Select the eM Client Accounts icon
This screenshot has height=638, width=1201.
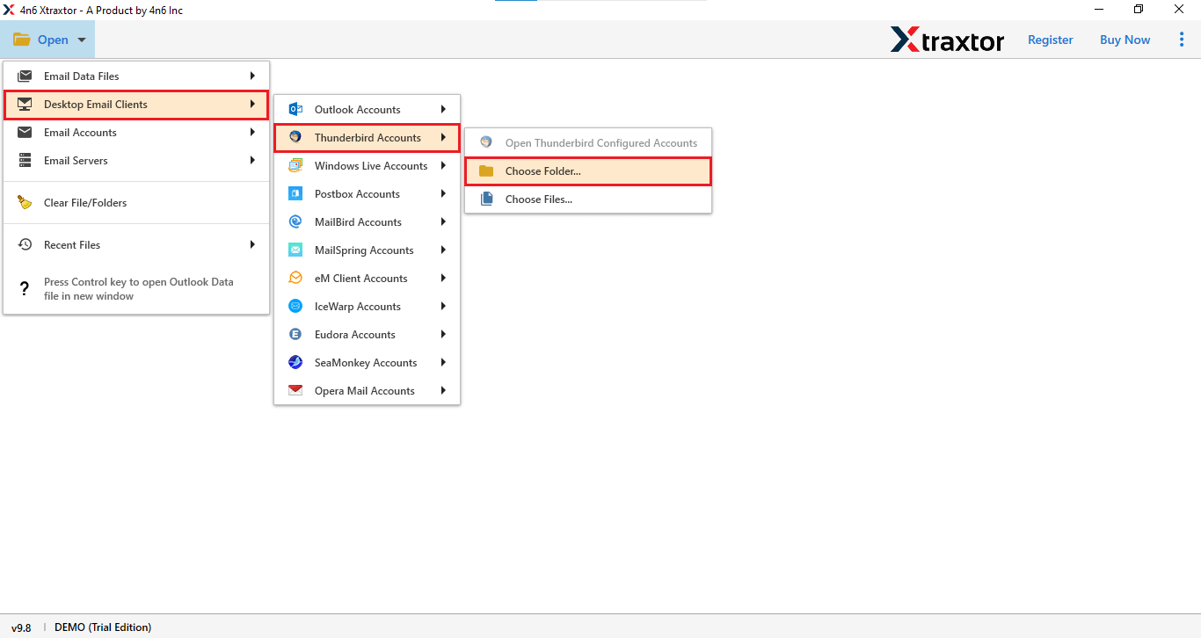295,278
